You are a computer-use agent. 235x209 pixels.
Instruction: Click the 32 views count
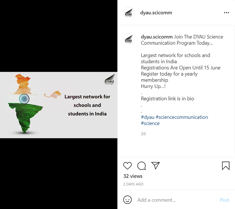133,176
